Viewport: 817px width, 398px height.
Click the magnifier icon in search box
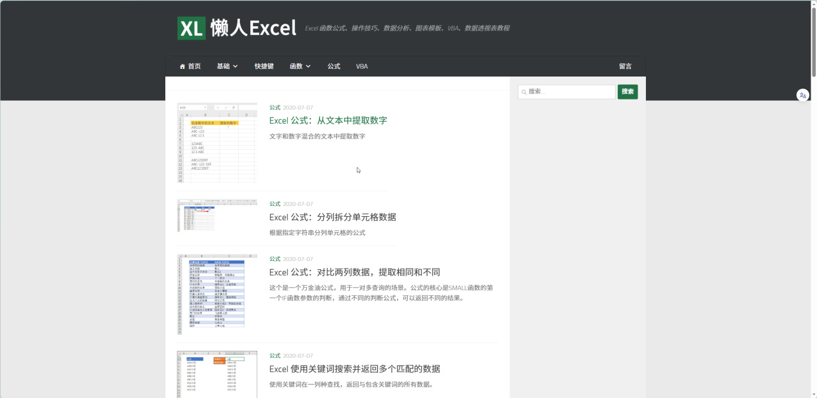pos(524,92)
